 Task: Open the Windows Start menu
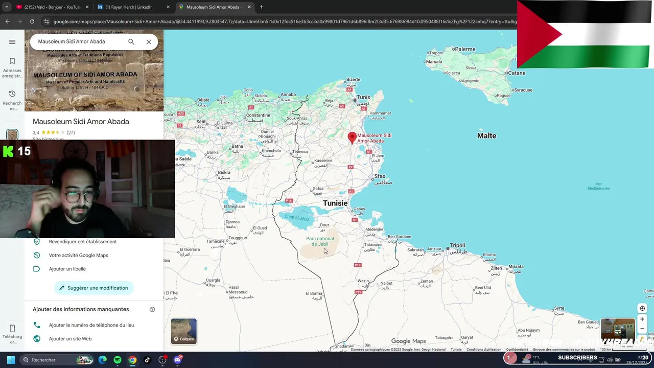click(11, 360)
